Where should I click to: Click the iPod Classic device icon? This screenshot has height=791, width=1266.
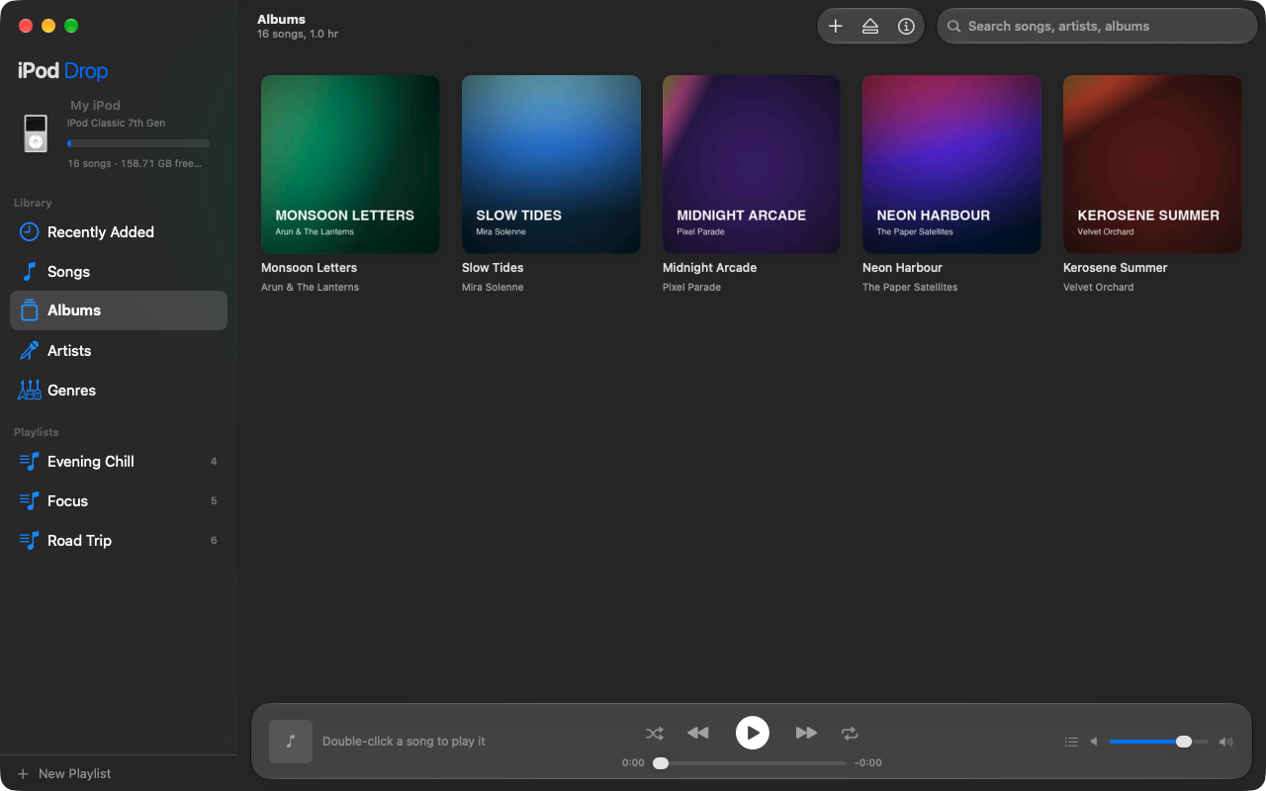click(x=36, y=133)
